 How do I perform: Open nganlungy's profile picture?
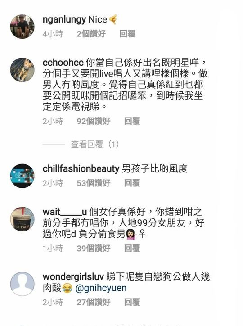click(x=22, y=27)
